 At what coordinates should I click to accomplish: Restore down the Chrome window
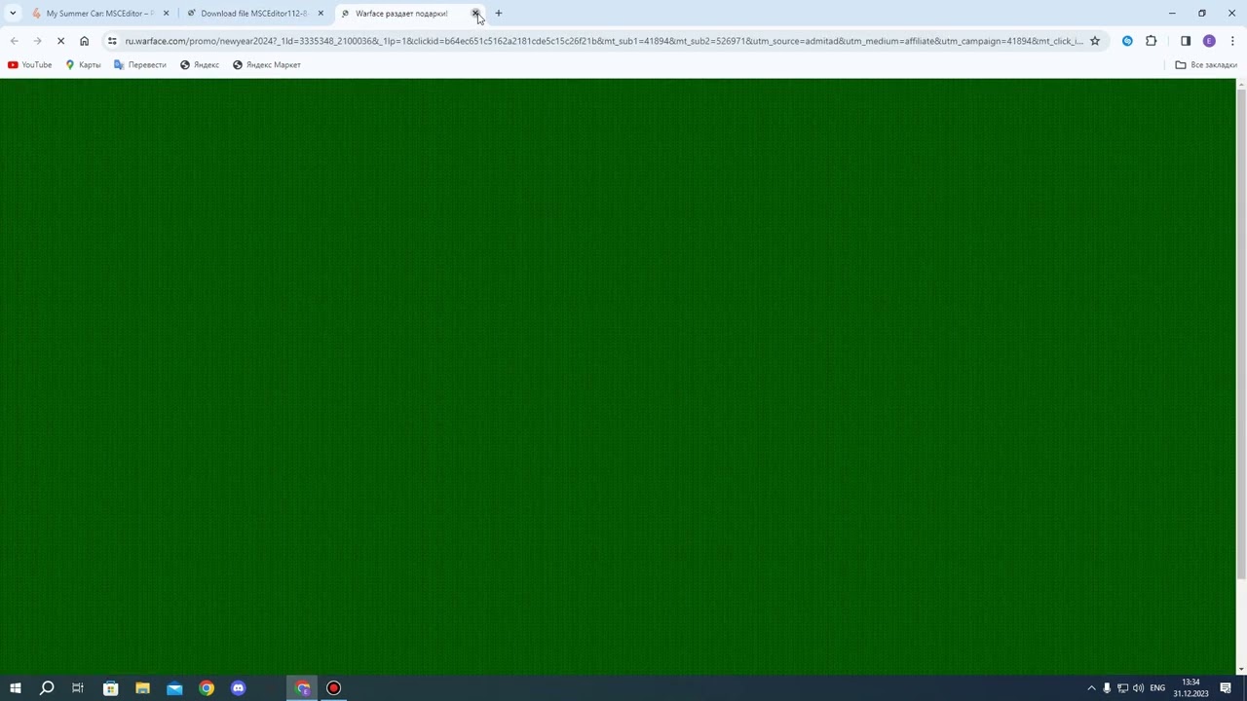tap(1202, 14)
